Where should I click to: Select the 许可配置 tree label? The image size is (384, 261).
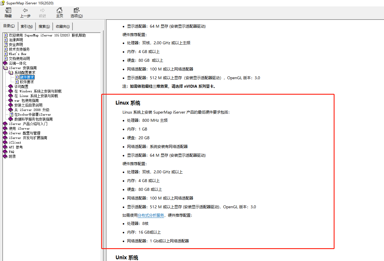[x=21, y=87]
